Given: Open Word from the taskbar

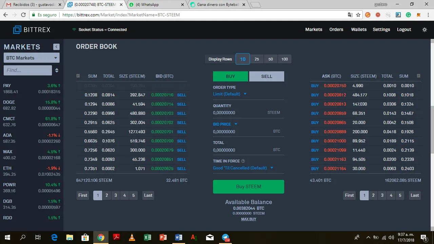Looking at the screenshot, I should [179, 238].
